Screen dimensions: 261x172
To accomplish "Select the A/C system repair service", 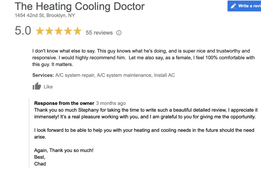I will pos(75,75).
